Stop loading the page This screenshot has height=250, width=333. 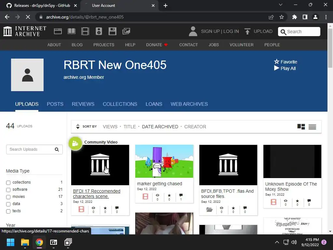coord(28,17)
